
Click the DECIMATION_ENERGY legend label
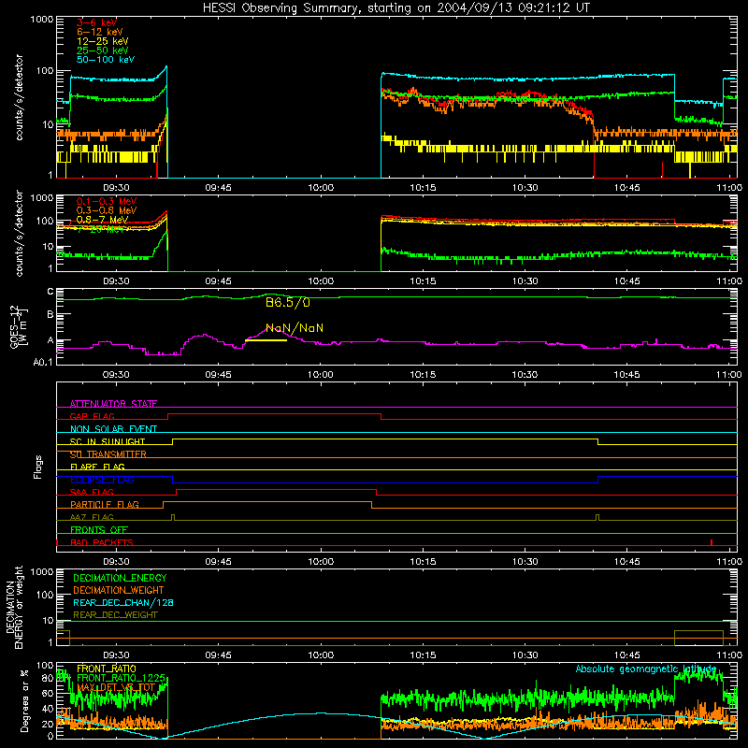(120, 578)
